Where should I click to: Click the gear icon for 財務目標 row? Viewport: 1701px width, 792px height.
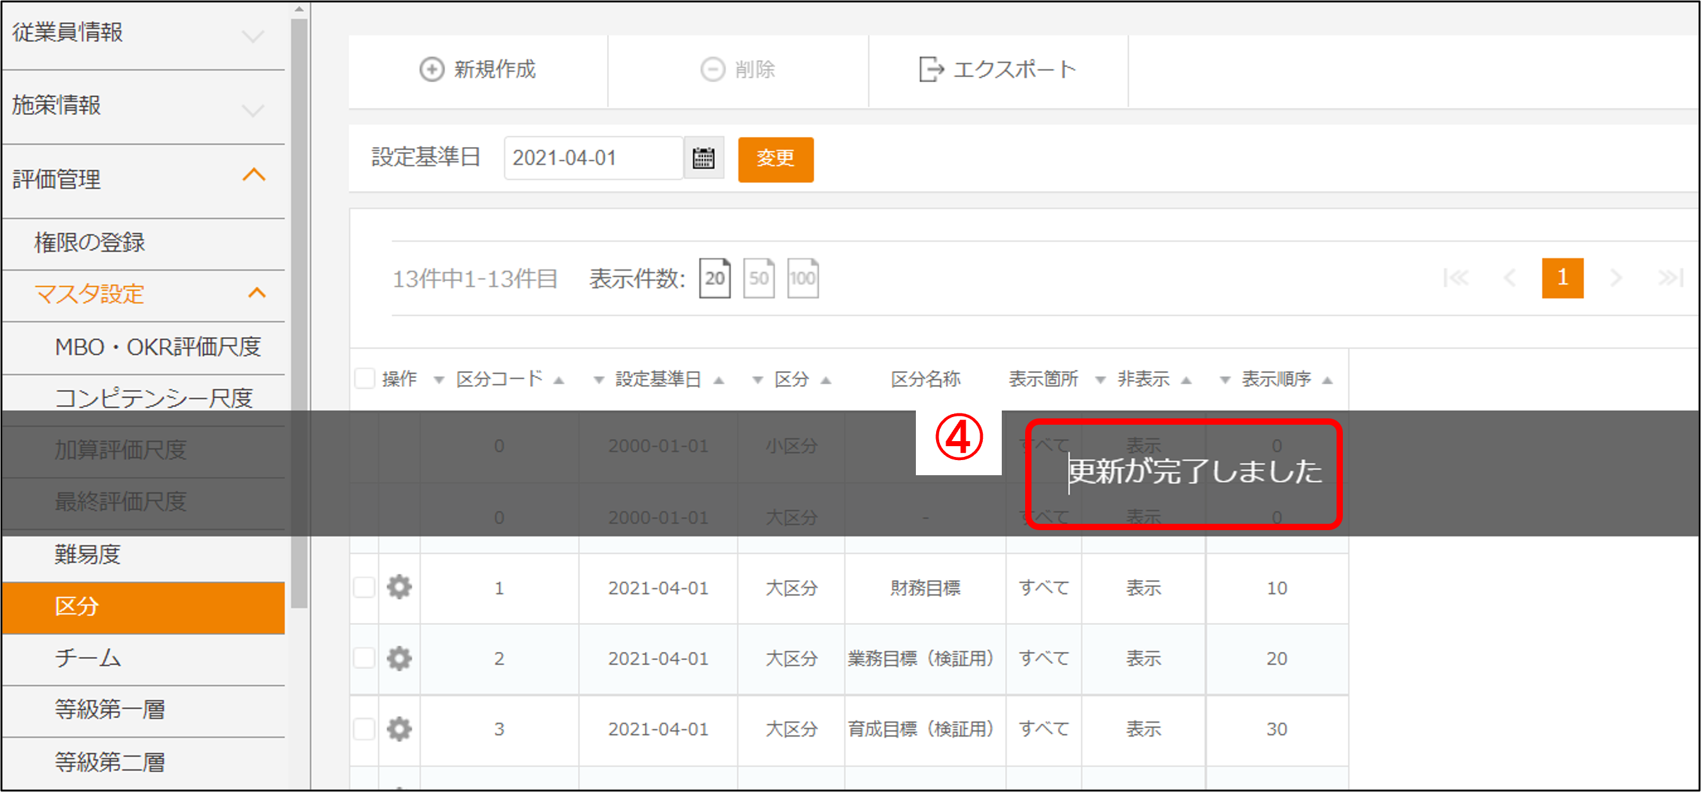(399, 587)
